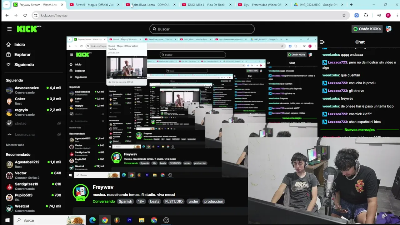Viewport: 400px width, 225px height.
Task: View site information icon in address bar
Action: (x=36, y=15)
